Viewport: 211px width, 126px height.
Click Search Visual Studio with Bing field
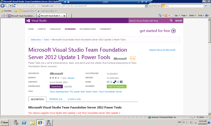click(149, 21)
